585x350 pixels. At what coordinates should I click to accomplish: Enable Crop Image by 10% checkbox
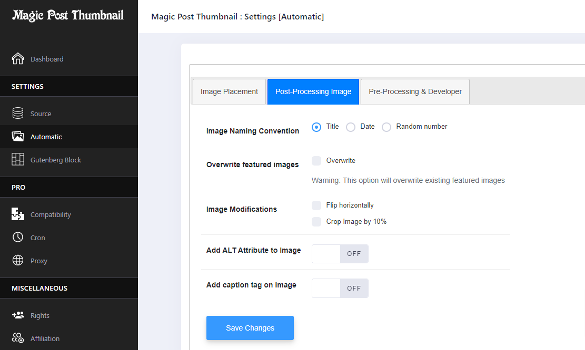click(316, 222)
